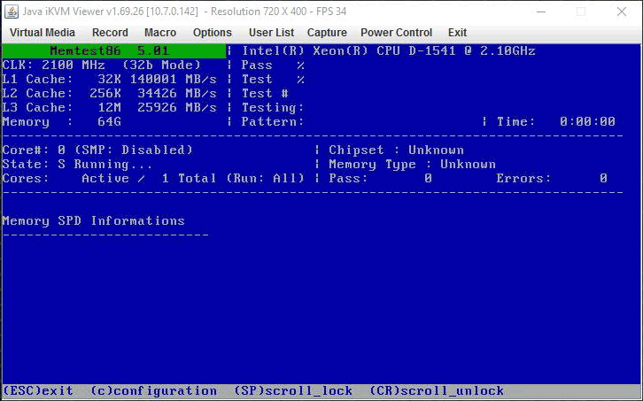Image resolution: width=643 pixels, height=401 pixels.
Task: Open the Capture menu
Action: click(327, 33)
